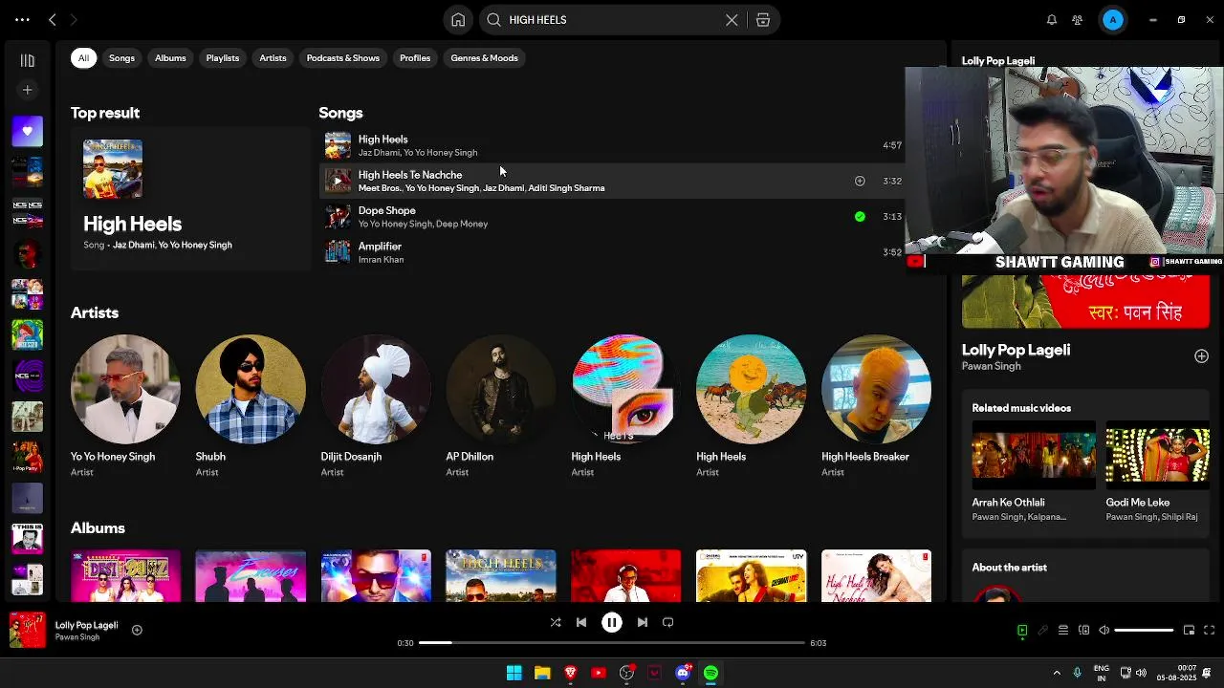Screen dimensions: 1224x688
Task: Pause the current song
Action: [x=612, y=622]
